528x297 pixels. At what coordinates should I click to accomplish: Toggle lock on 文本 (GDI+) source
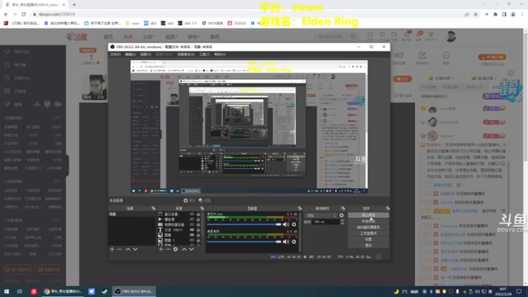point(199,230)
